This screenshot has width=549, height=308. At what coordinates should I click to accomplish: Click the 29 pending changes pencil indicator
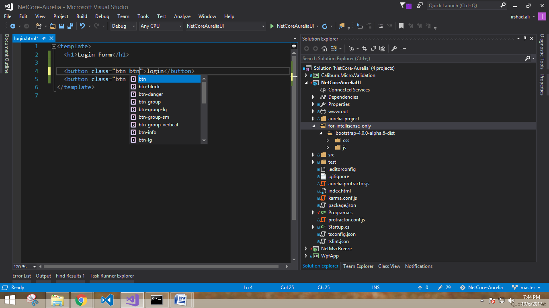445,288
